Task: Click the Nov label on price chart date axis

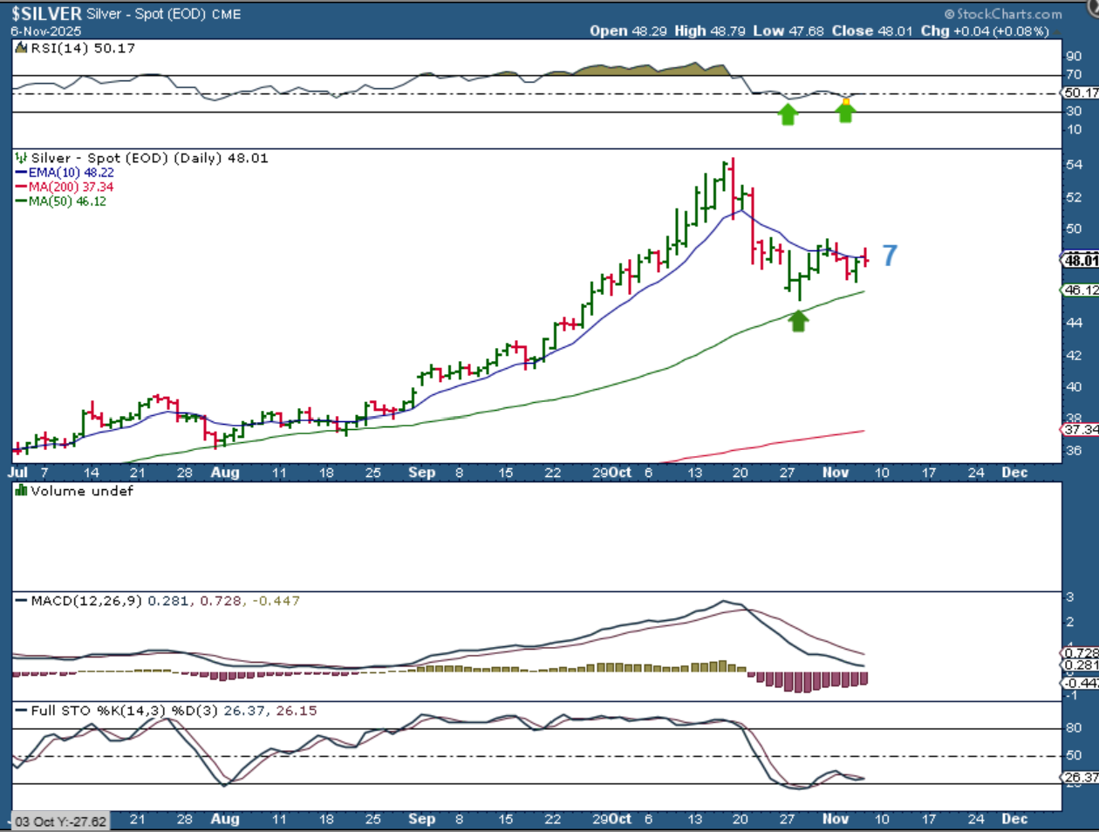Action: 836,472
